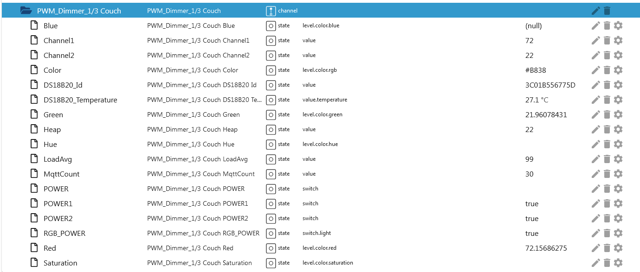The image size is (640, 272).
Task: Select the DS18B20_Id state entry
Action: pos(63,85)
